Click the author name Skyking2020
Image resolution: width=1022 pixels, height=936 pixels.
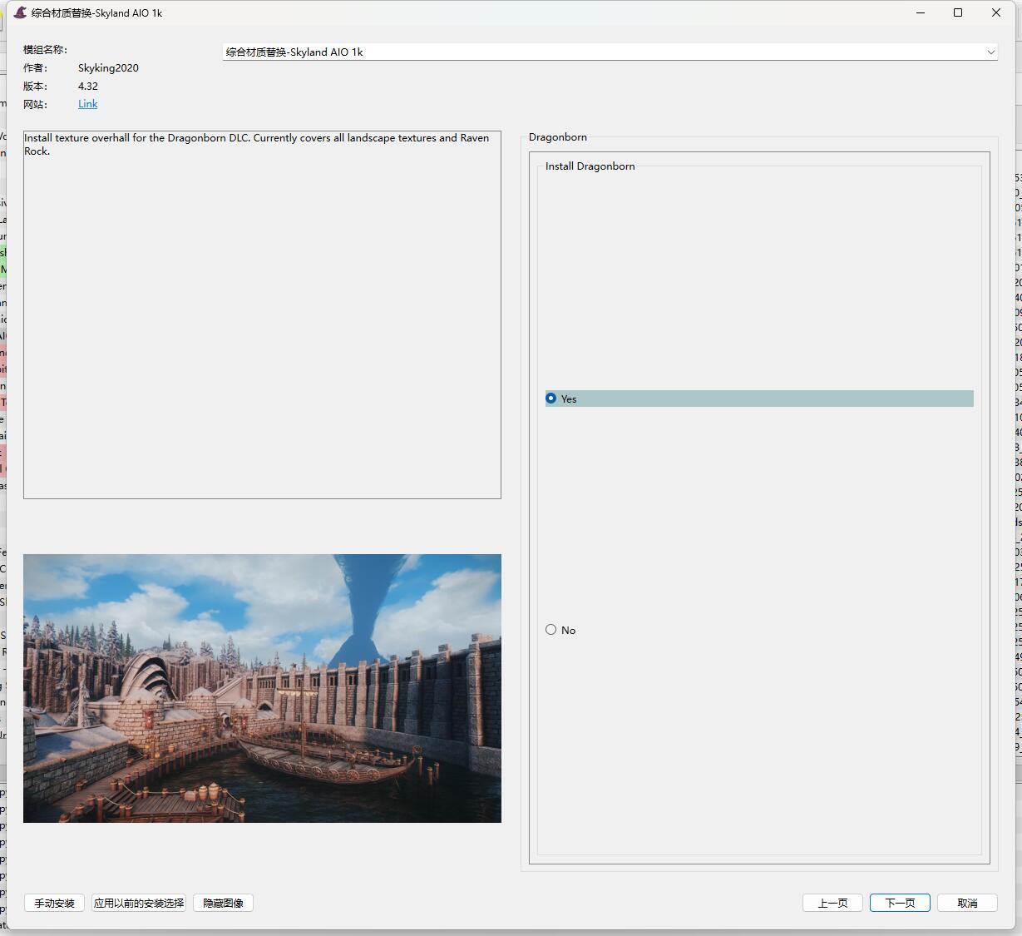point(108,68)
